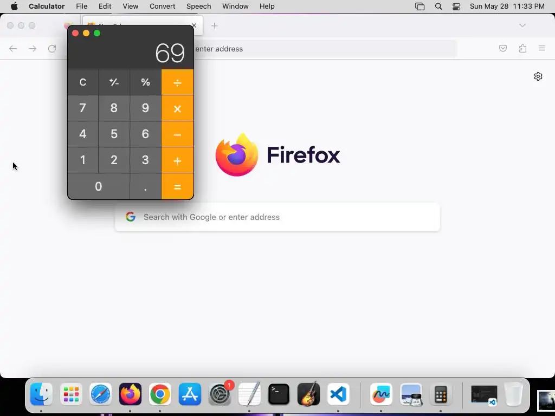Click the minus operator key
The height and width of the screenshot is (416, 555).
pos(177,134)
